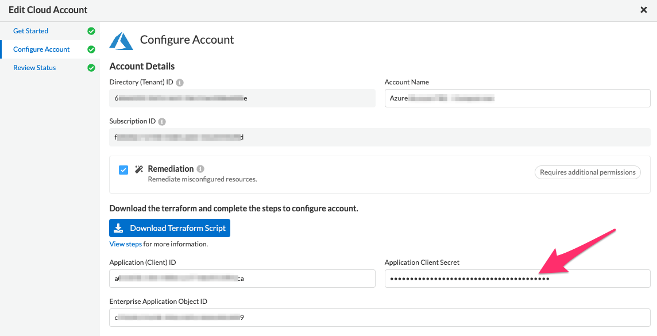Disable the Remediation checkbox
Image resolution: width=657 pixels, height=336 pixels.
point(123,169)
